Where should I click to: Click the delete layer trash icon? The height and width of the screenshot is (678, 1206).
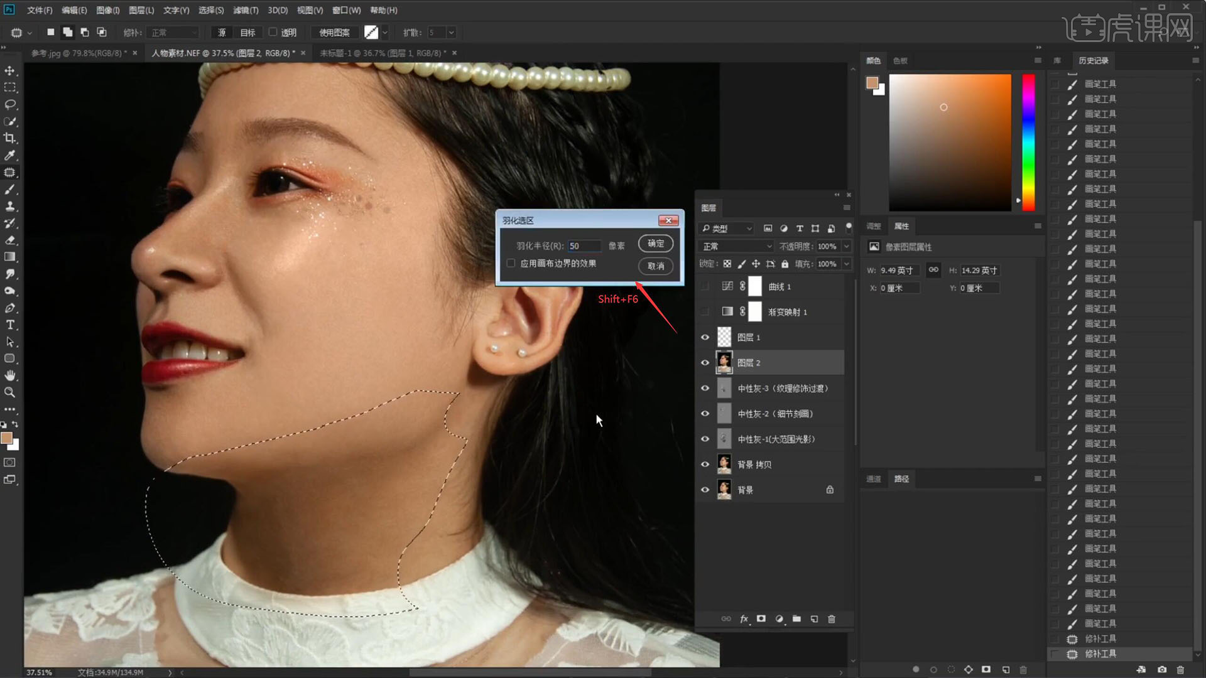click(x=832, y=619)
